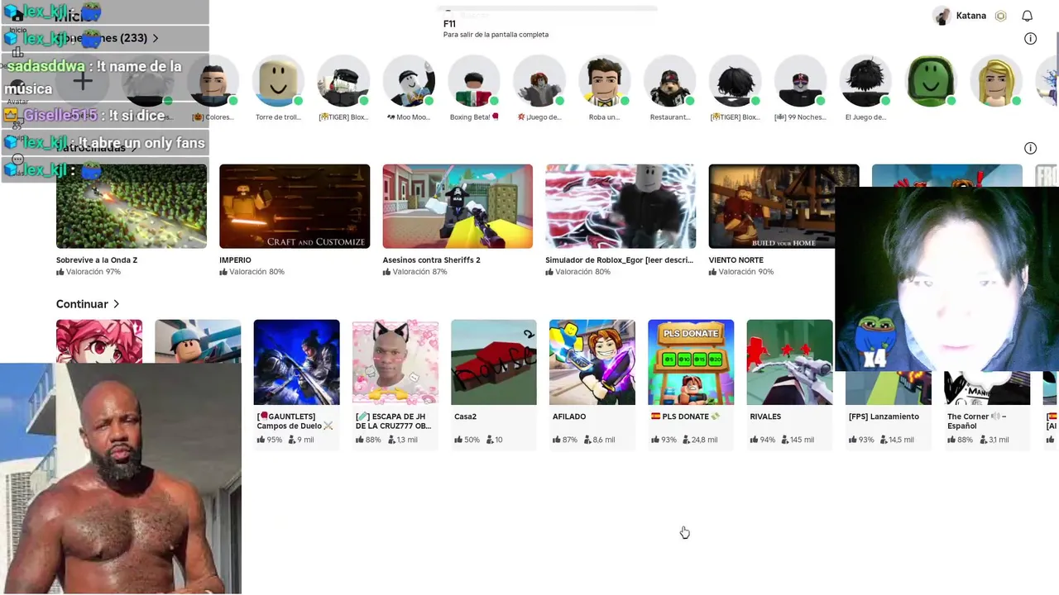This screenshot has width=1059, height=595.
Task: Open friend avatar playing Colores
Action: point(213,81)
